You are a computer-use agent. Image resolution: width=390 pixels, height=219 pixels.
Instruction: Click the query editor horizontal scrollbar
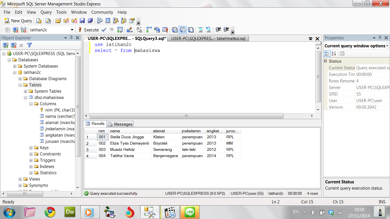click(x=186, y=116)
